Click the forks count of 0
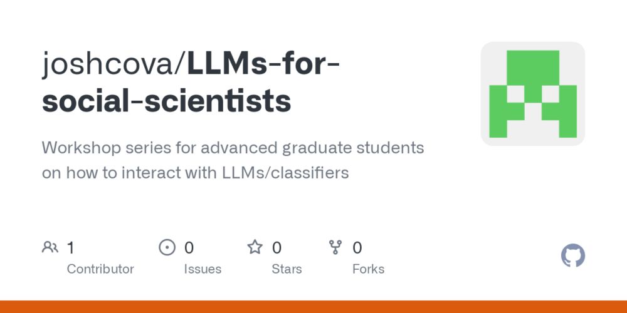The image size is (627, 313). tap(357, 248)
